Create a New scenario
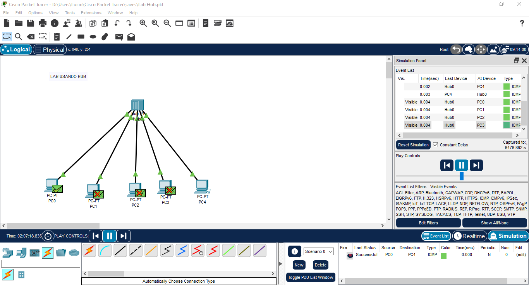Screen dimensions: 529x285 [x=299, y=265]
